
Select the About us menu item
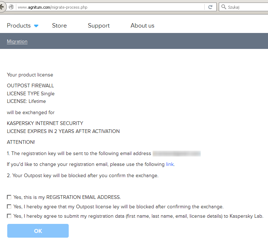coord(142,26)
